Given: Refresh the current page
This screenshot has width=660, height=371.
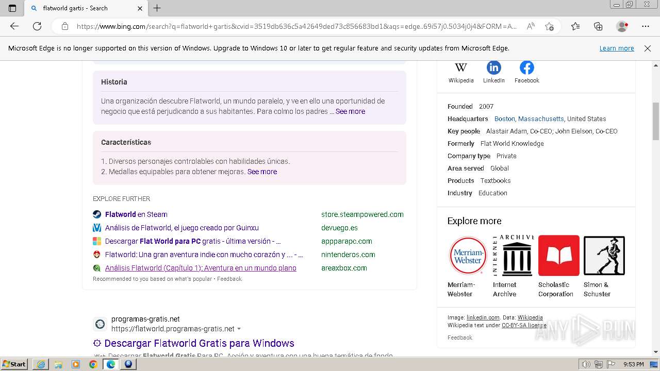Looking at the screenshot, I should tap(37, 26).
